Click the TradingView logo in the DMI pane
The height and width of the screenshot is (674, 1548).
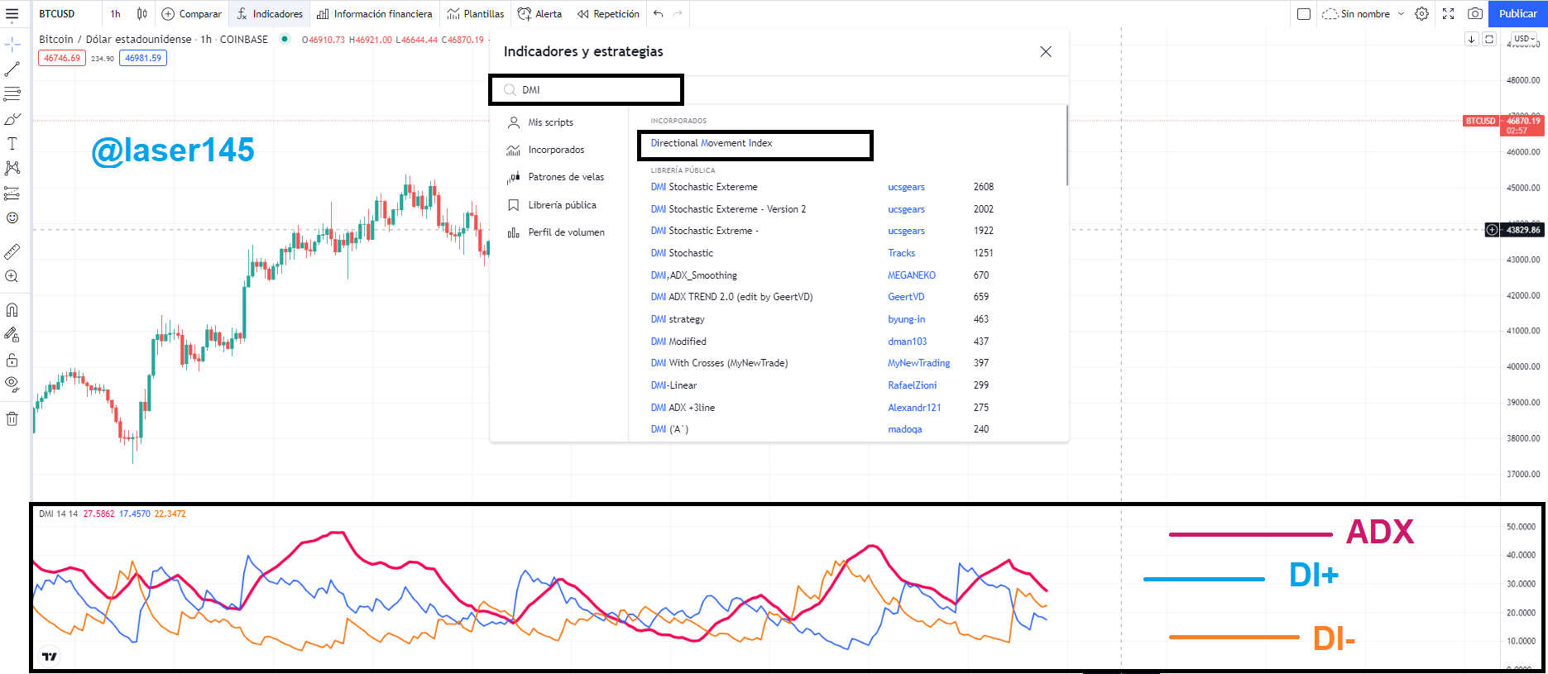(x=50, y=657)
